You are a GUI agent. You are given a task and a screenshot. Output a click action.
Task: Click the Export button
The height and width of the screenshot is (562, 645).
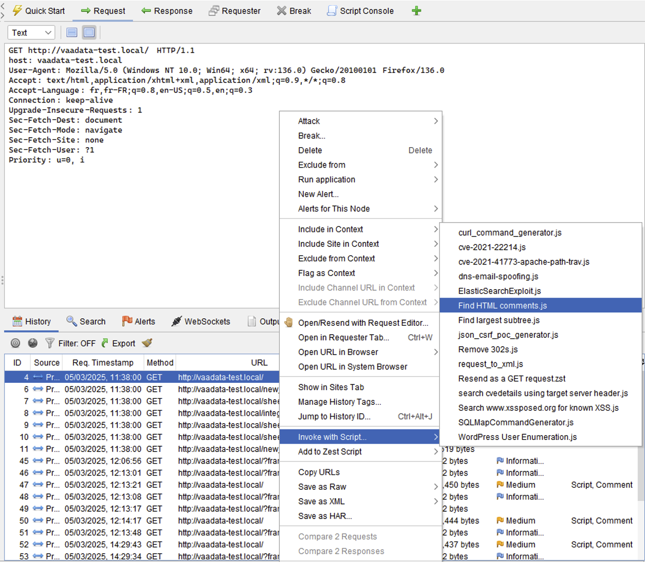118,343
